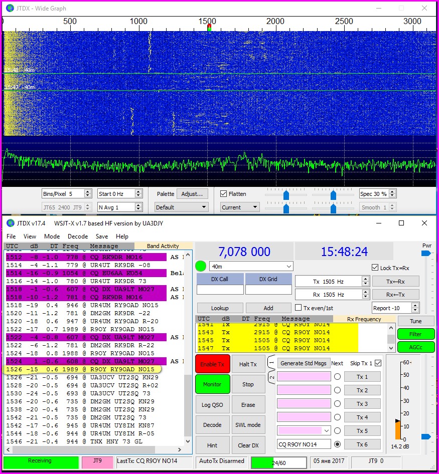Uncheck Lock Tx=Rx option

(375, 268)
